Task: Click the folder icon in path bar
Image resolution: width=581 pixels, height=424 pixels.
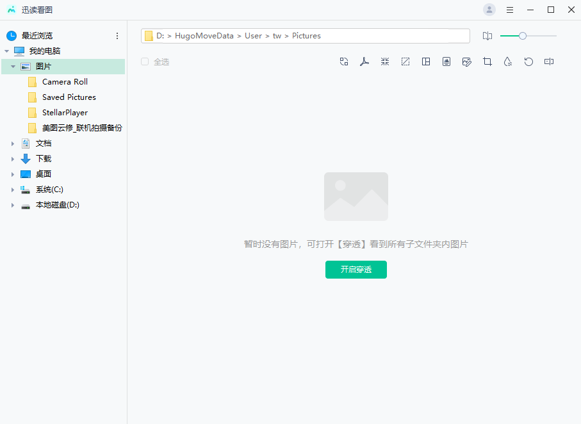Action: tap(149, 36)
